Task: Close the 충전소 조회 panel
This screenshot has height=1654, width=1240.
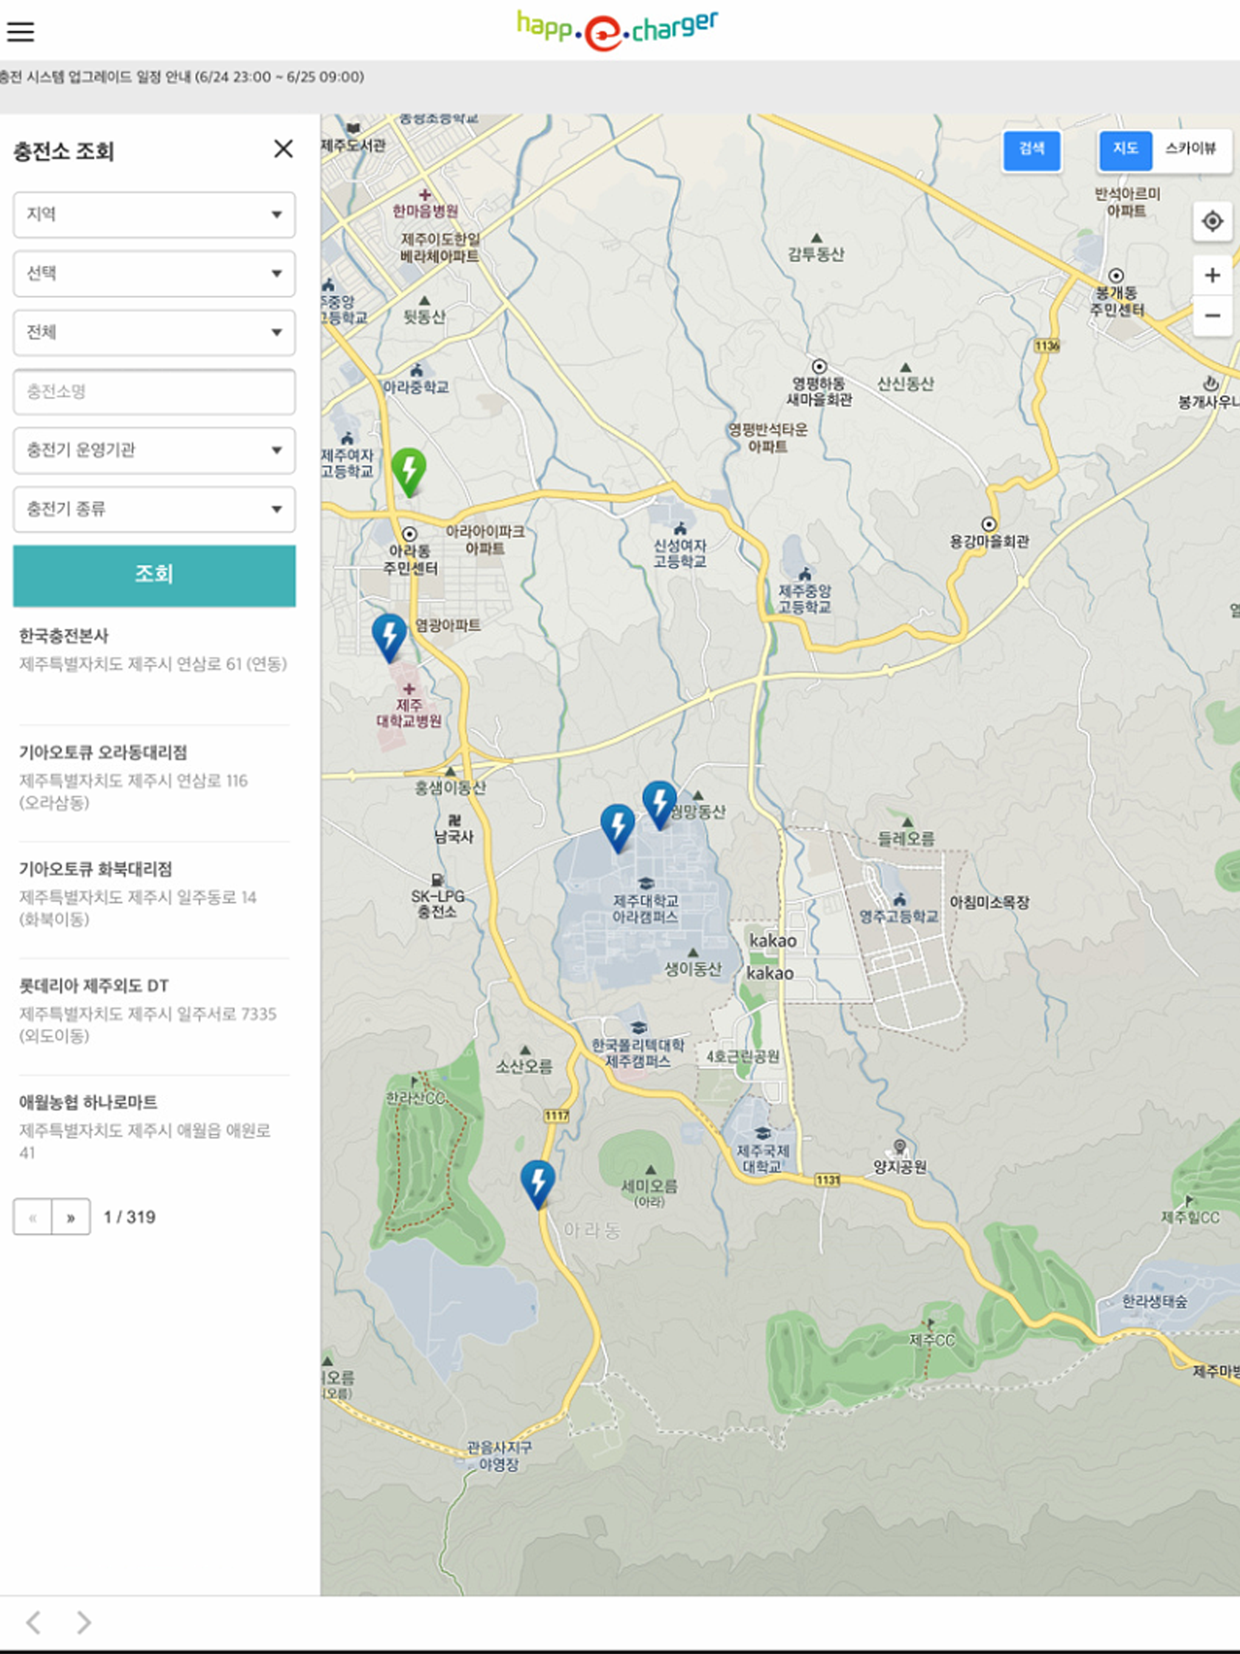Action: (x=283, y=149)
